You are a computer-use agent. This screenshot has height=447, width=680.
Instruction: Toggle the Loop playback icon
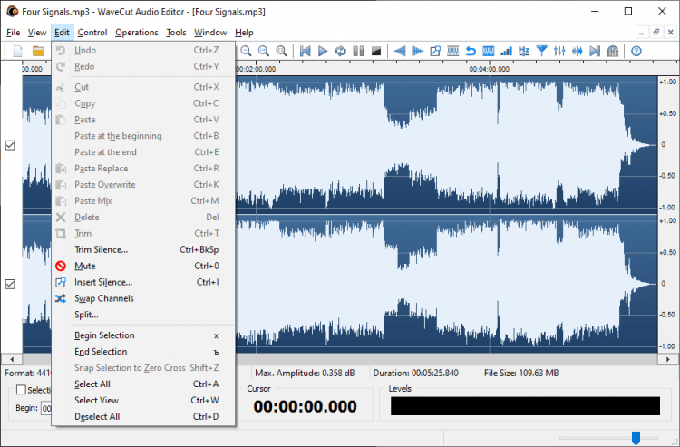coord(340,51)
